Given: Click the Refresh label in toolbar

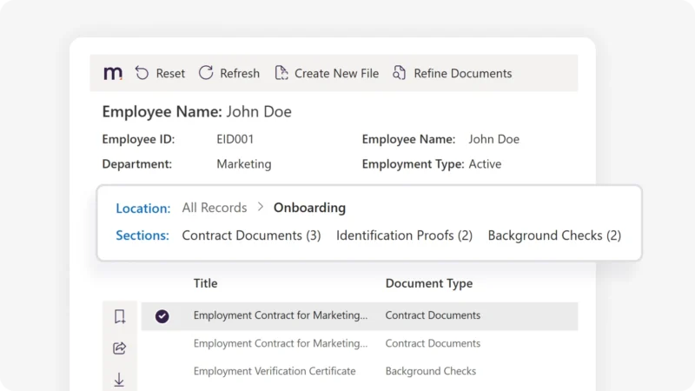Looking at the screenshot, I should pyautogui.click(x=240, y=73).
